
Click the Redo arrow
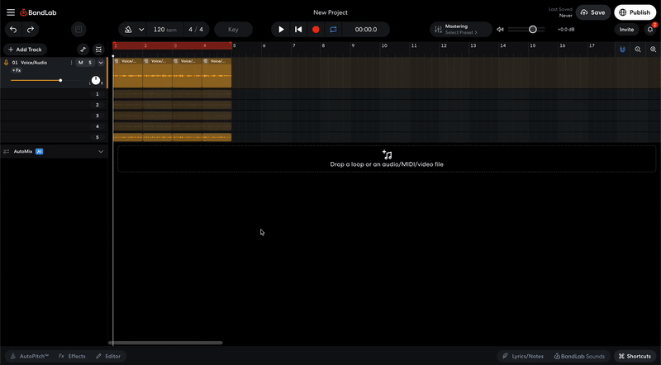pos(31,30)
